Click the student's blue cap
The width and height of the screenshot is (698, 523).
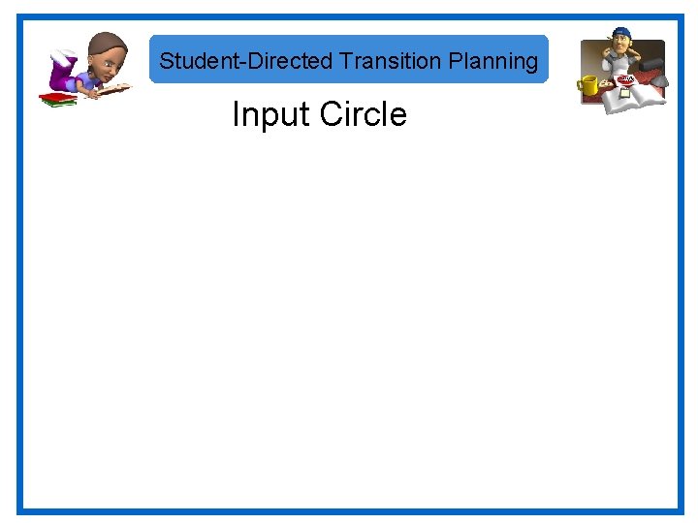[622, 33]
